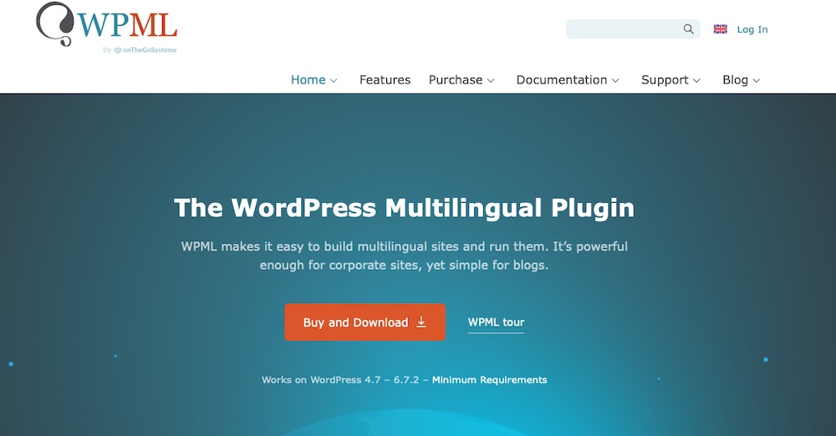Open the UK flag language selector
Viewport: 836px width, 436px height.
pyautogui.click(x=721, y=29)
